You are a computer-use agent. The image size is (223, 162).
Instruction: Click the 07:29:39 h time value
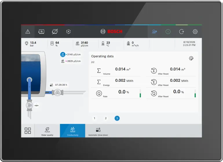(61, 85)
